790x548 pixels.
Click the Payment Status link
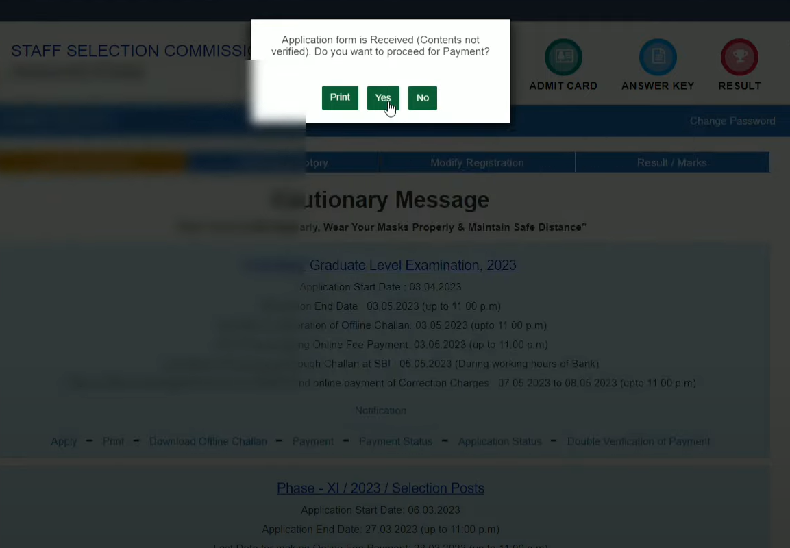click(395, 441)
